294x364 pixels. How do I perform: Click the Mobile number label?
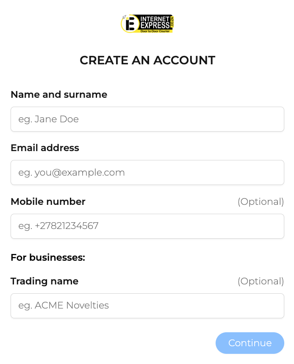[x=48, y=201]
